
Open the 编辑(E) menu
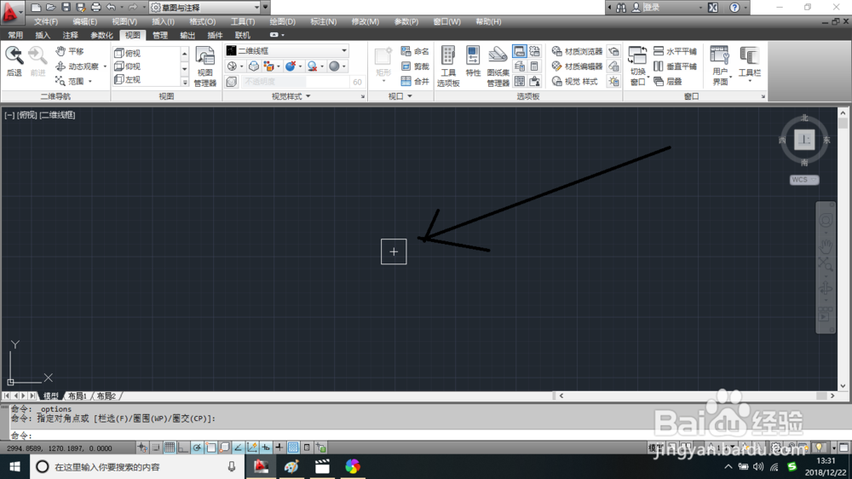click(84, 22)
